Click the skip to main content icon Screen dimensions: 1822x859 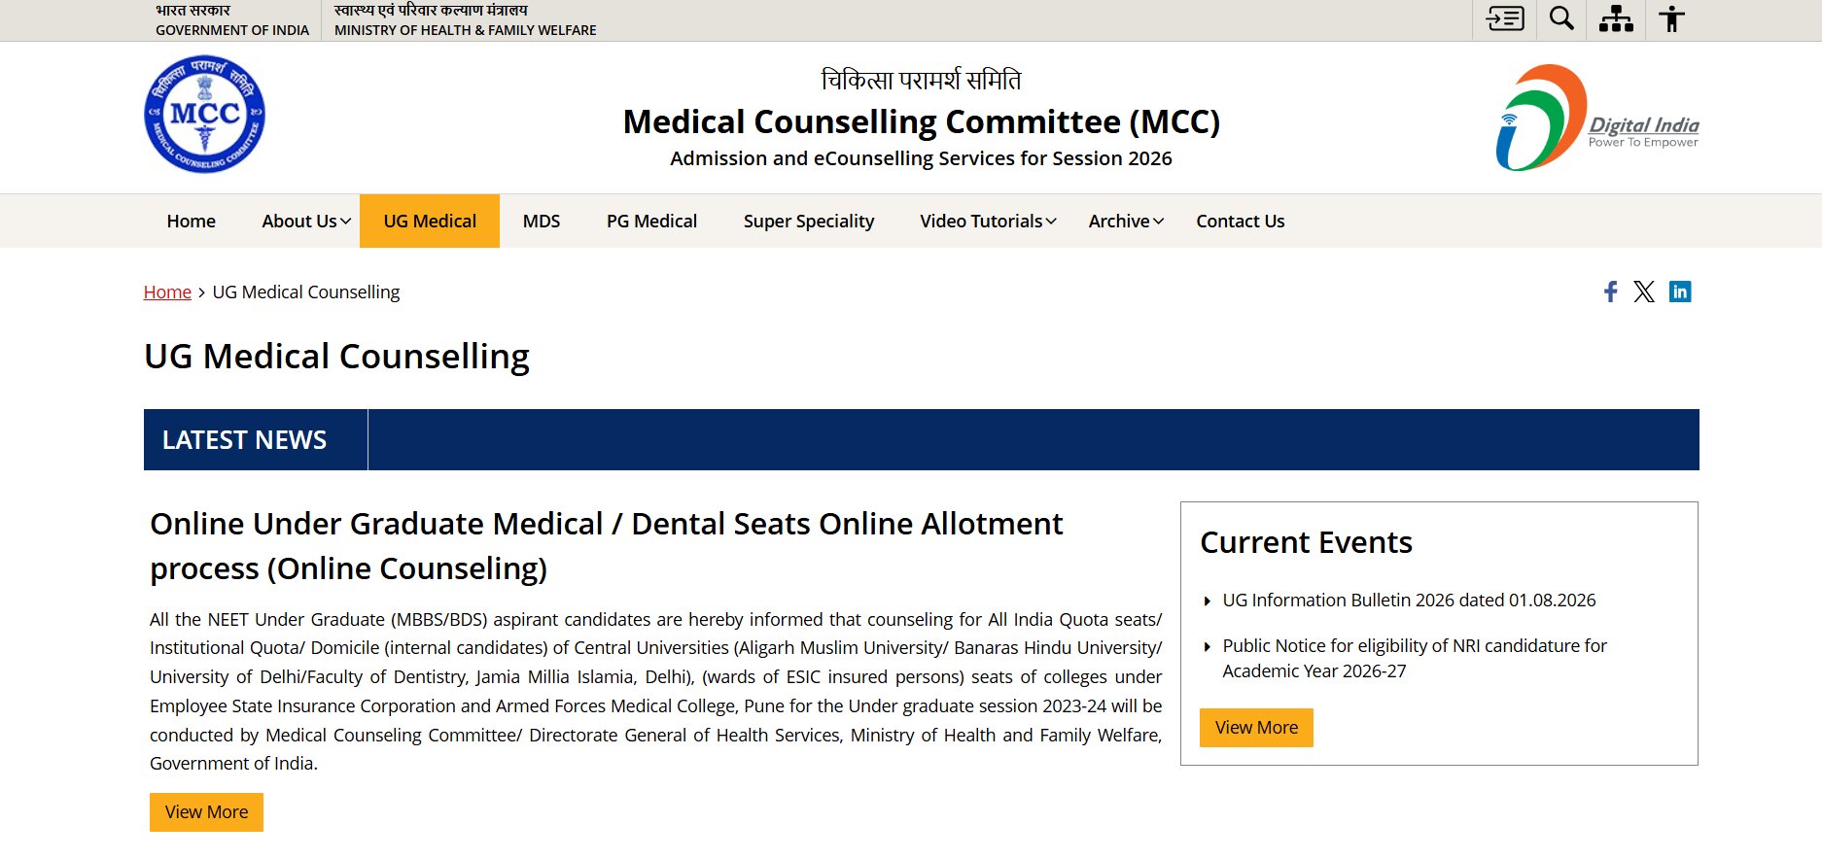coord(1505,18)
